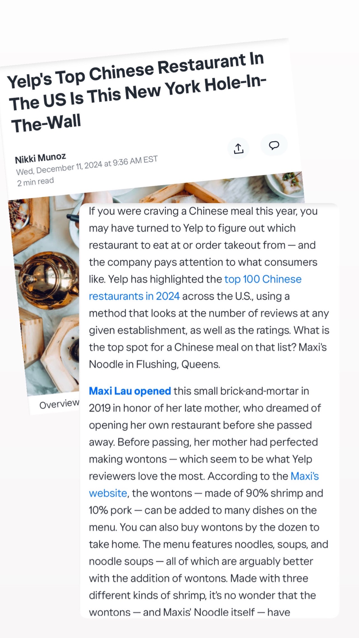Open the comments speech bubble icon
This screenshot has height=638, width=359.
274,145
